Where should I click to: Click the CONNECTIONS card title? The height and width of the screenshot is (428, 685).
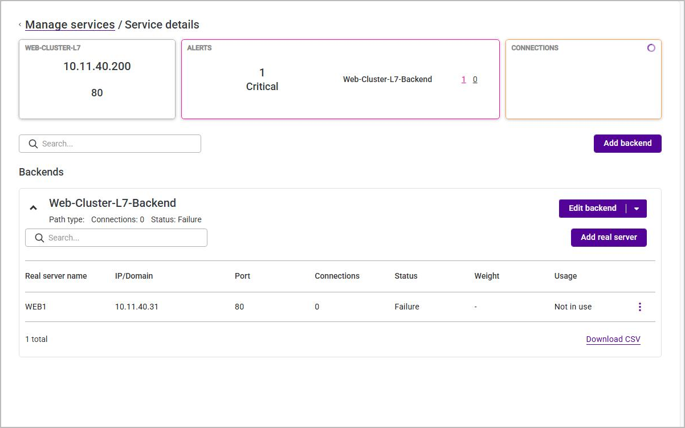click(535, 48)
